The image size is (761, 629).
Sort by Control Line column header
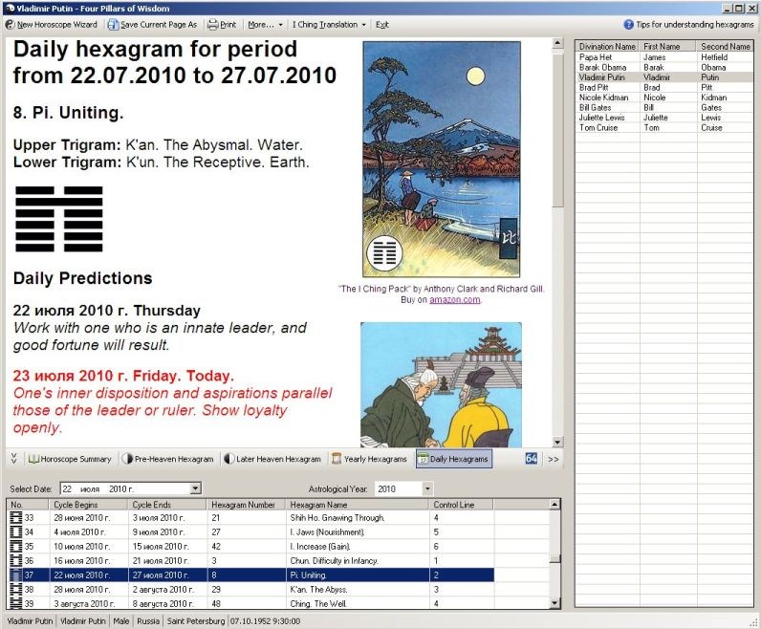click(462, 505)
